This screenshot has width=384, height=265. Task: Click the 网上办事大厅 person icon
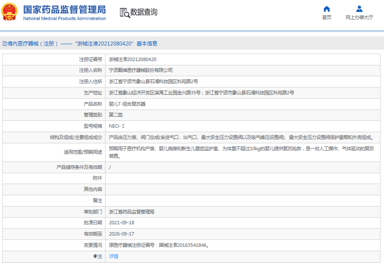pyautogui.click(x=359, y=9)
